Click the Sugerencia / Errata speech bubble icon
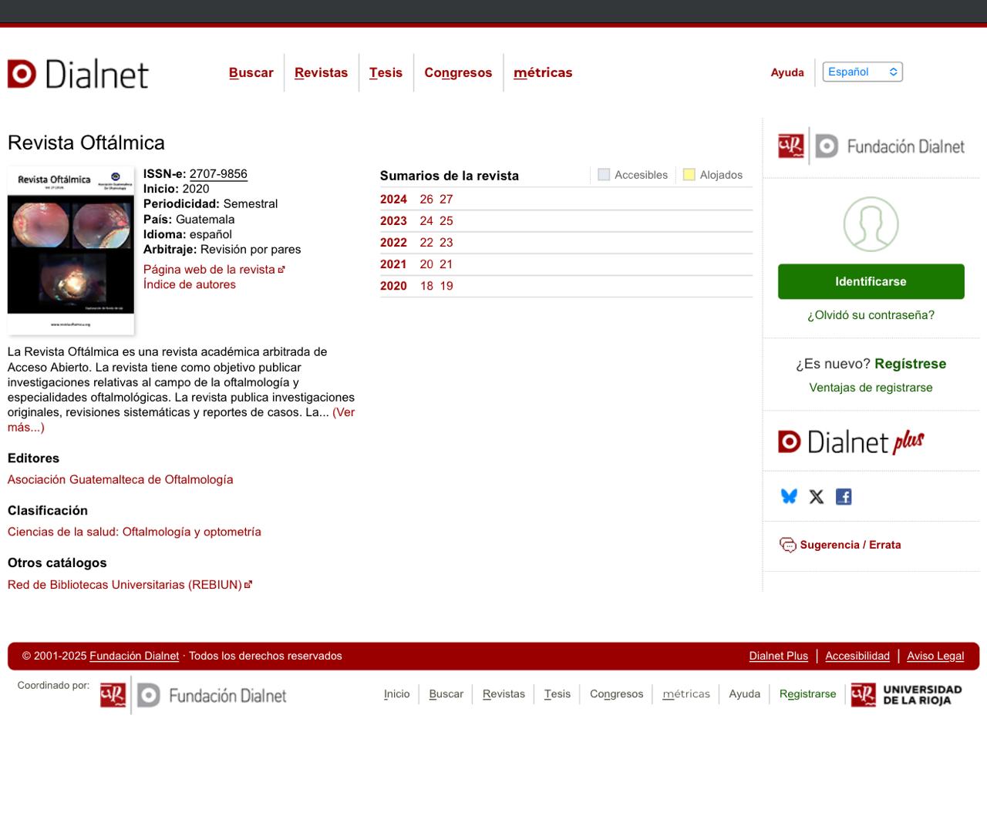Screen dimensions: 987x816 coord(787,545)
